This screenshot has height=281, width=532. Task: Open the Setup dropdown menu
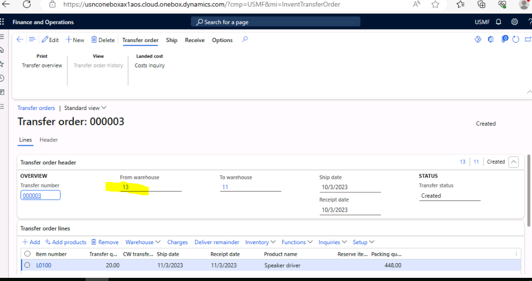[x=363, y=242]
